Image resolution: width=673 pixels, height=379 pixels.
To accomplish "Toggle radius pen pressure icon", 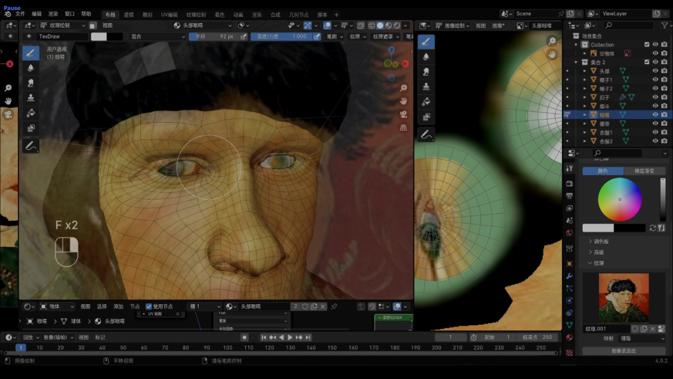I will point(244,37).
